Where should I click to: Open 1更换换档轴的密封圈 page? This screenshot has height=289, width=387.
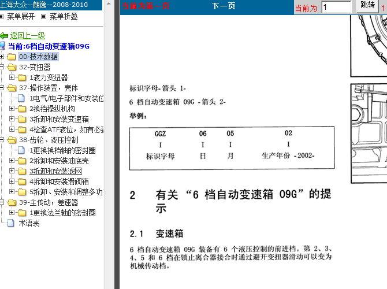[x=62, y=150]
